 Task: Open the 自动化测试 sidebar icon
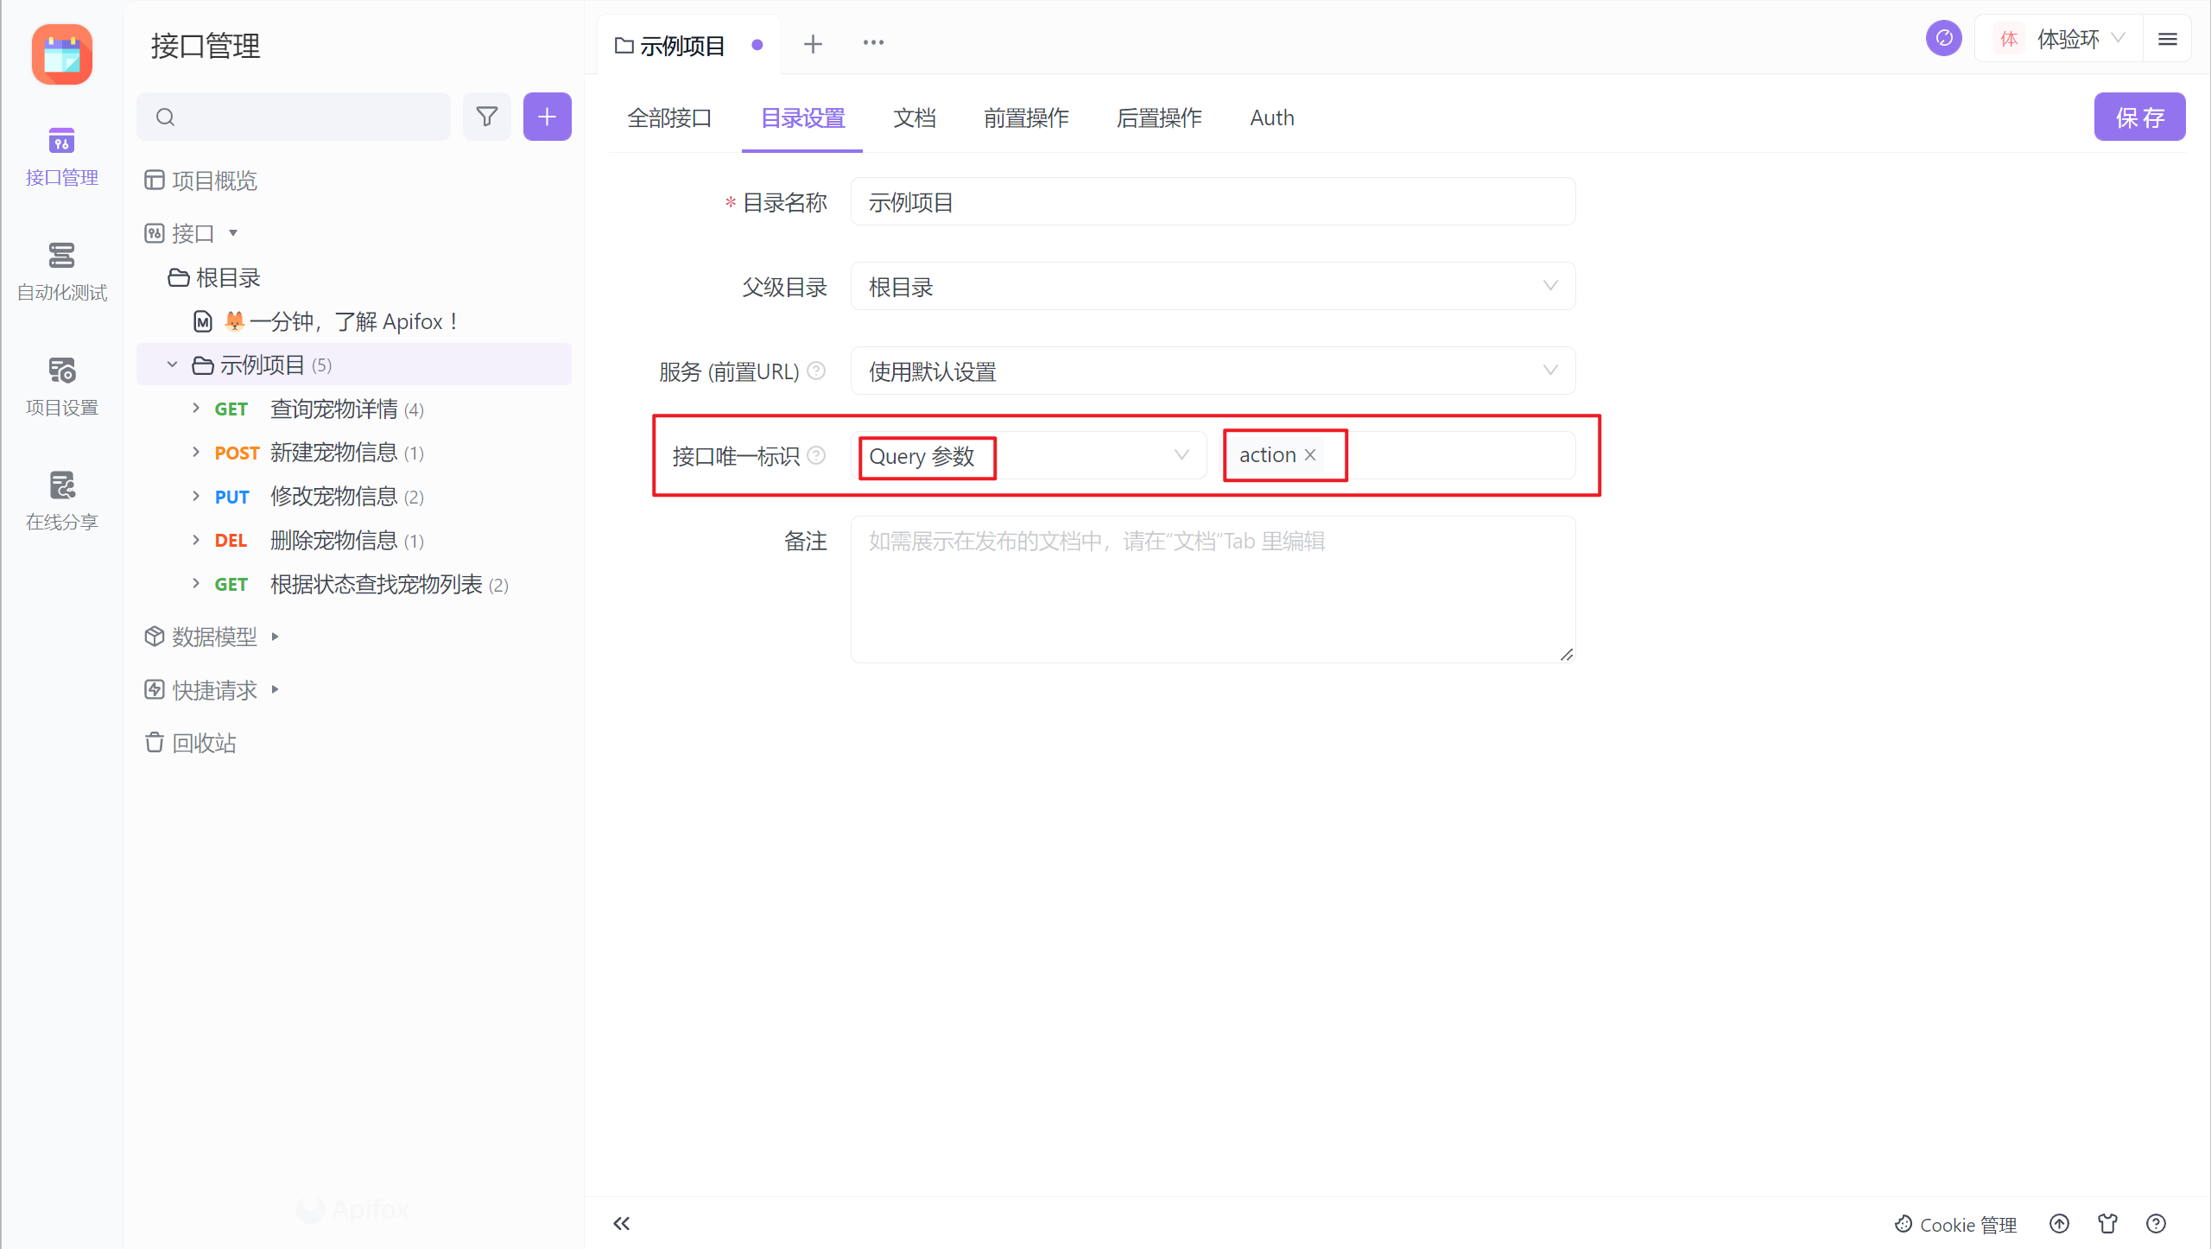(x=61, y=269)
